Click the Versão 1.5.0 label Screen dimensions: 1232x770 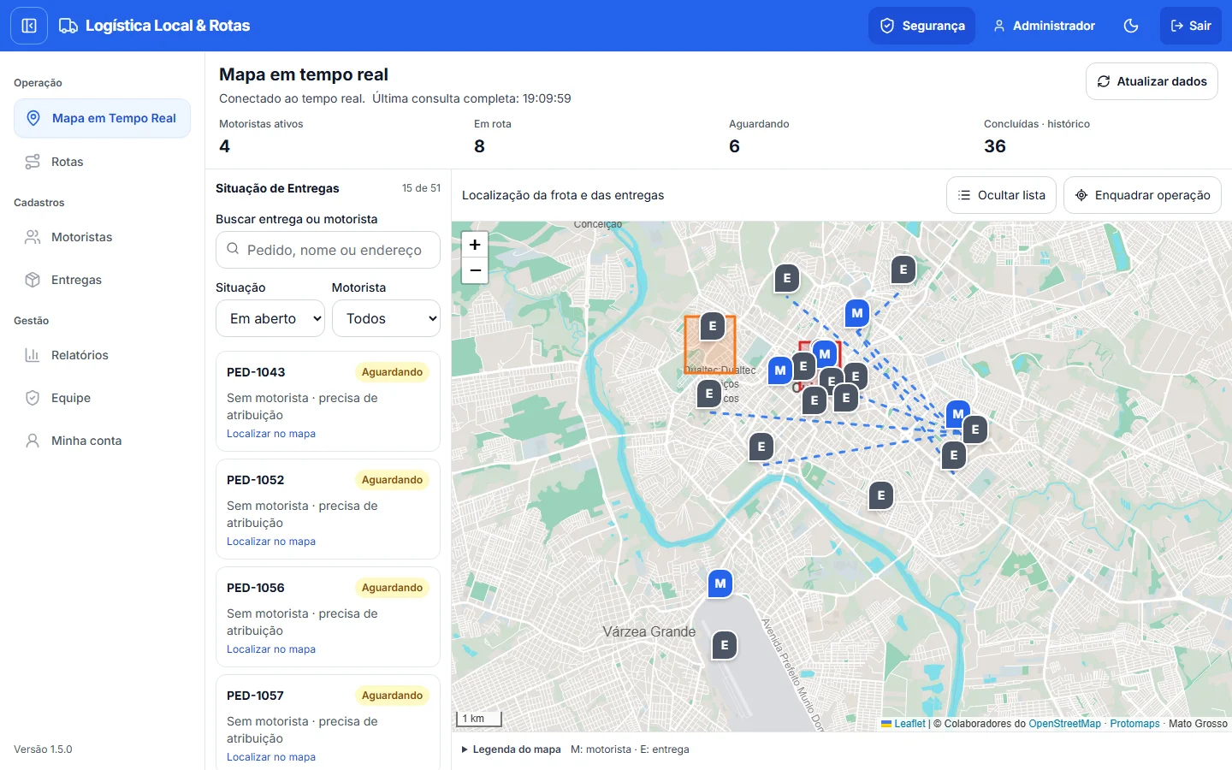click(43, 749)
